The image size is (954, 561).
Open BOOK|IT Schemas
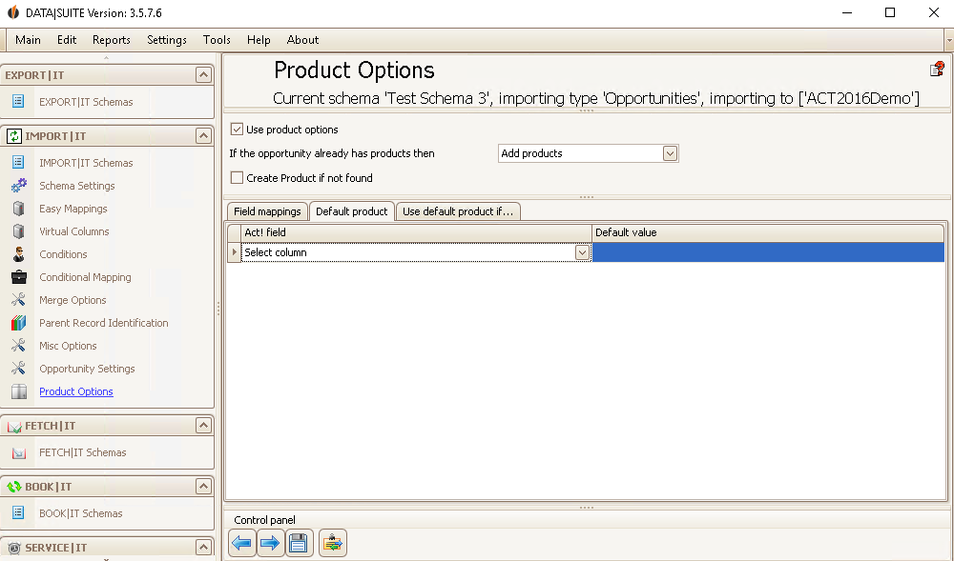pyautogui.click(x=81, y=513)
